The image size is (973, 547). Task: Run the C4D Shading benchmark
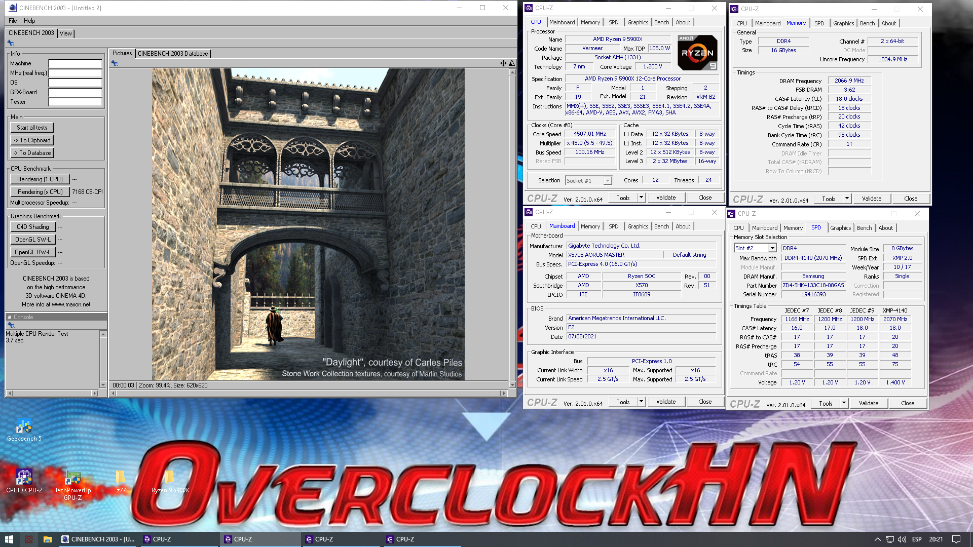(33, 227)
